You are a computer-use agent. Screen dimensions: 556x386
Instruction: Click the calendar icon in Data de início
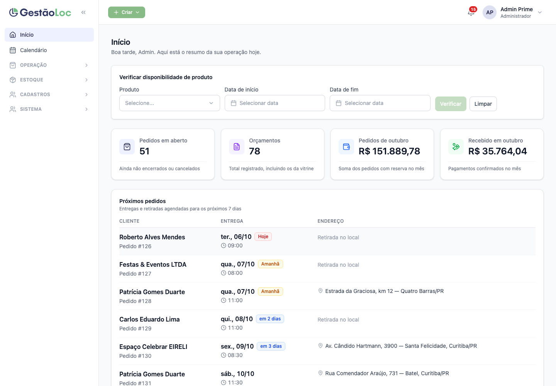[234, 103]
